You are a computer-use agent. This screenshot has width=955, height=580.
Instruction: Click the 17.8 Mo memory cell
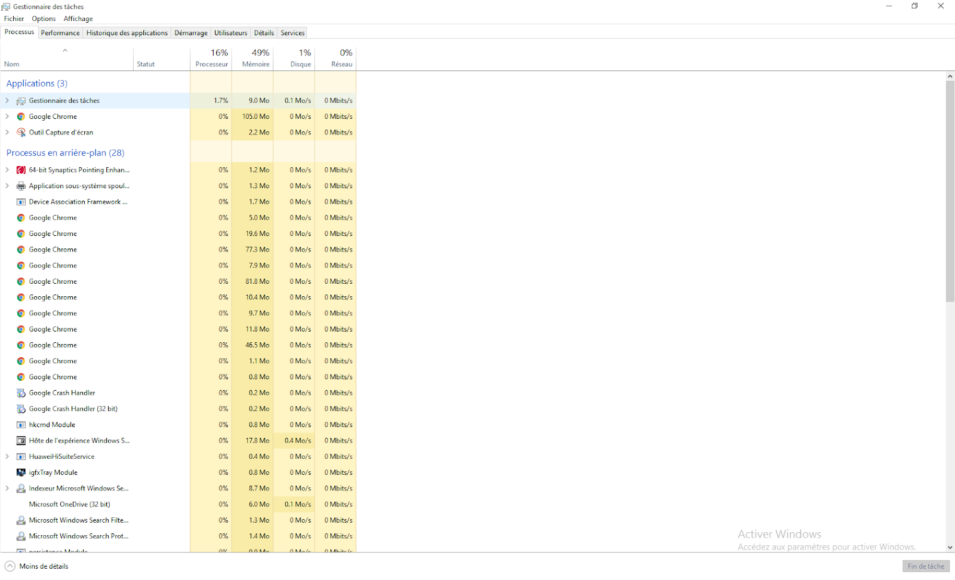pyautogui.click(x=252, y=440)
